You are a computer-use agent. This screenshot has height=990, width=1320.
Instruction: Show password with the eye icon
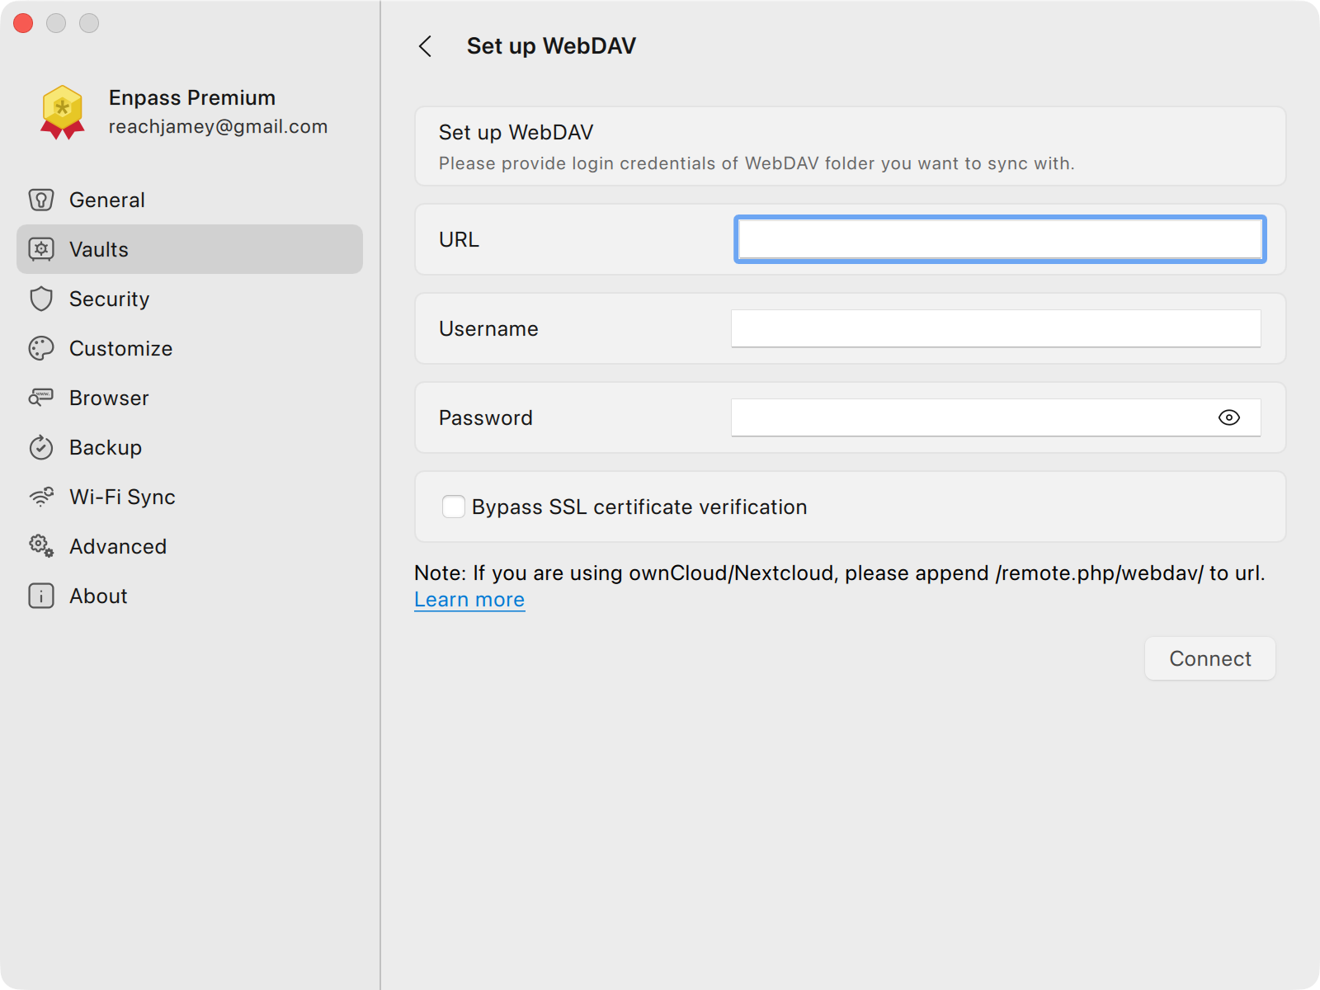pos(1229,417)
